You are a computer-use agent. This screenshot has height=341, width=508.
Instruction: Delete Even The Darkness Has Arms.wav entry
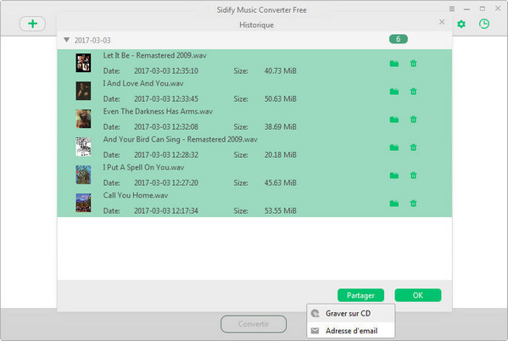[413, 120]
